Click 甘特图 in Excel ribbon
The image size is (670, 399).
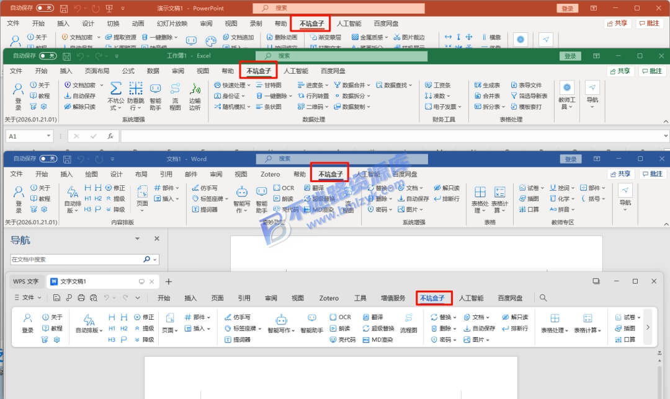click(x=269, y=85)
